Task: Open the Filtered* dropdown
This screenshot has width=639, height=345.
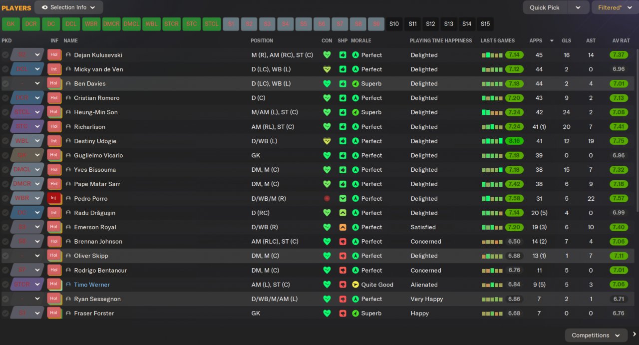Action: coord(615,7)
